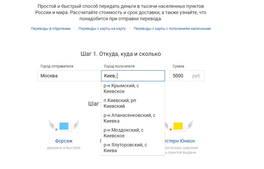This screenshot has height=169, width=264.
Task: Click the Форсаж winged blue envelope icon
Action: click(x=64, y=126)
